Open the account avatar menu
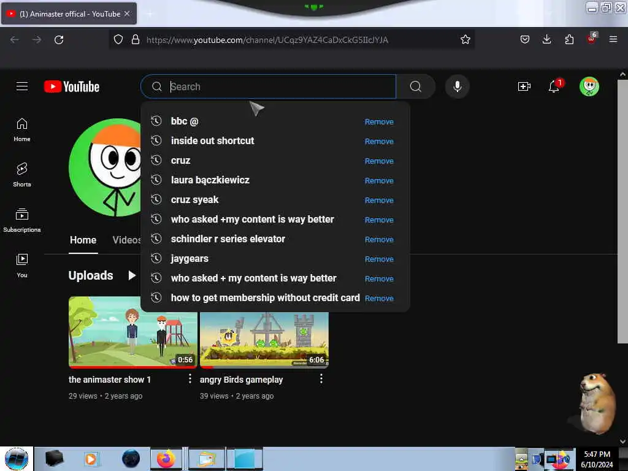This screenshot has width=628, height=471. [x=589, y=86]
